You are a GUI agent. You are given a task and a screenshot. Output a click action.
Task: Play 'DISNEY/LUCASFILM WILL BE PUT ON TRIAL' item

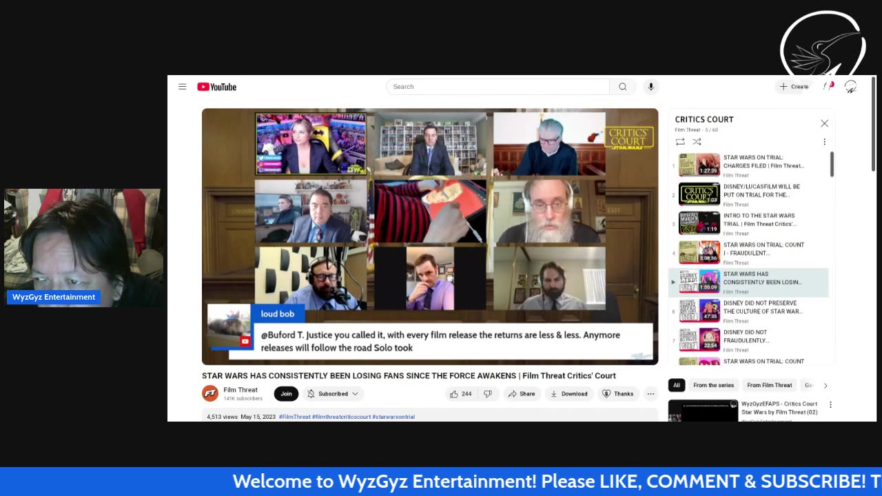tap(749, 194)
